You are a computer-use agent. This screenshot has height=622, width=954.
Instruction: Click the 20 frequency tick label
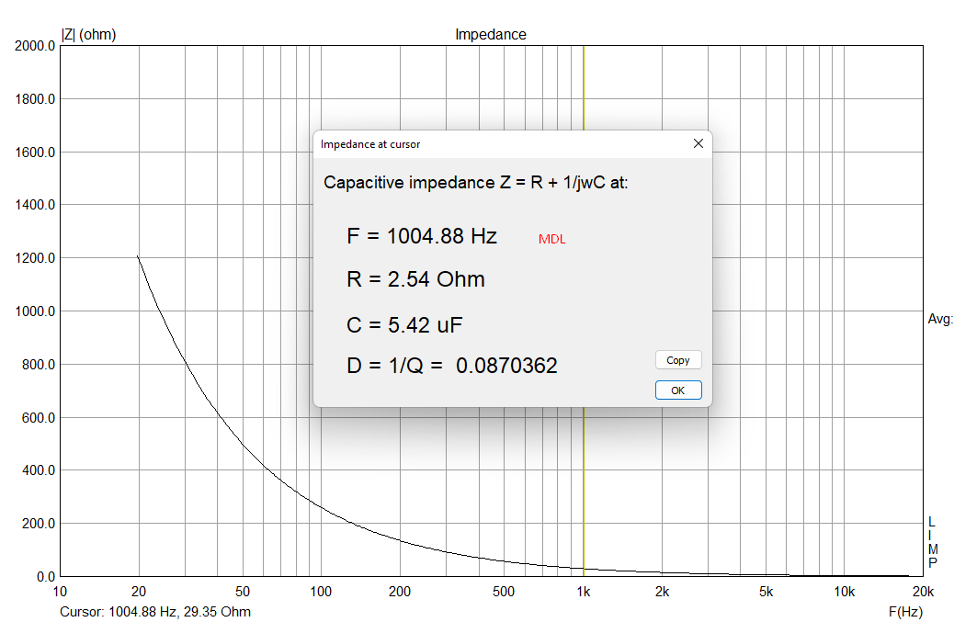tap(139, 591)
